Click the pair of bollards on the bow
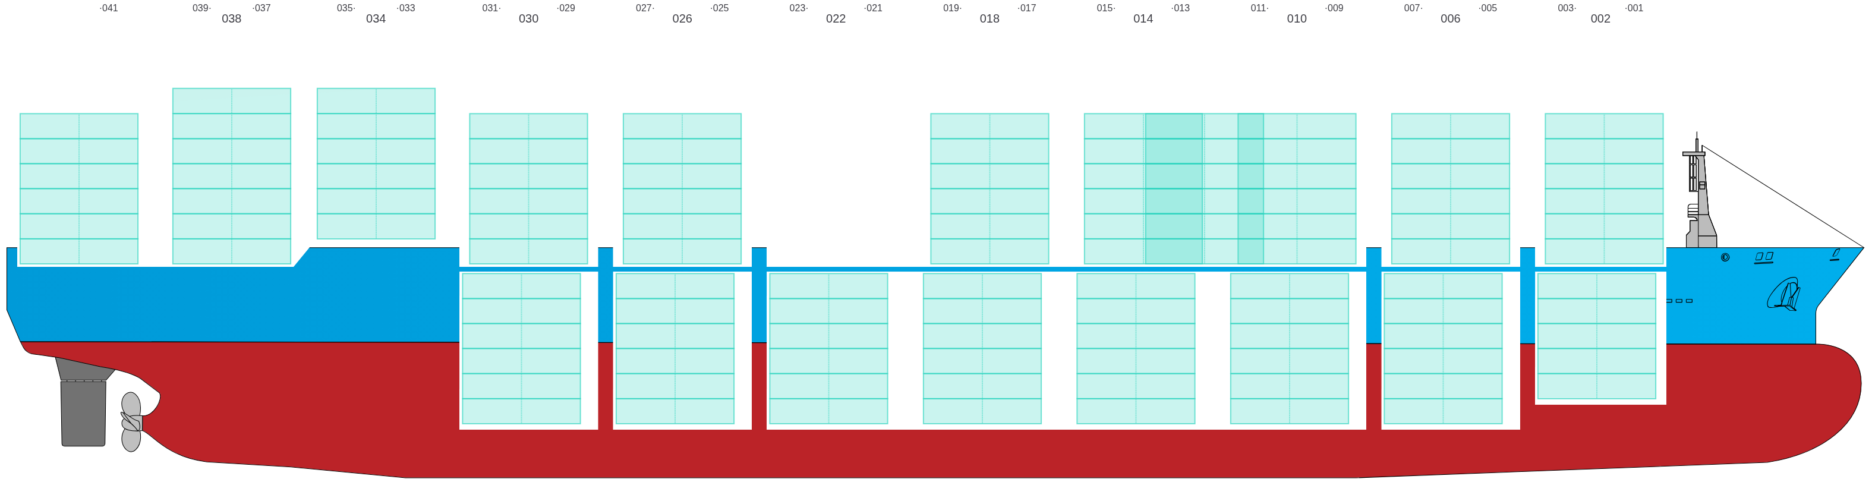Viewport: 1872px width, 479px height. 1764,257
